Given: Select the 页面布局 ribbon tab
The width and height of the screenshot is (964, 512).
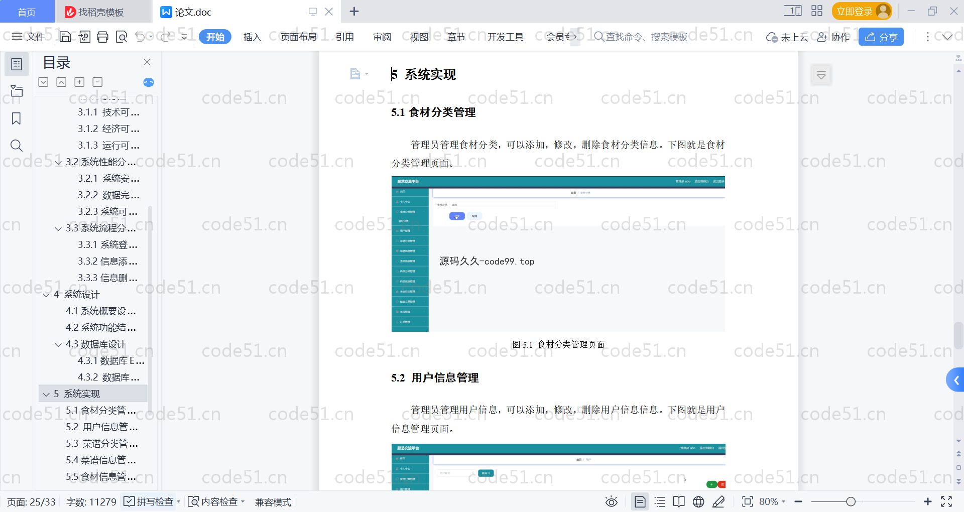Looking at the screenshot, I should click(x=298, y=37).
